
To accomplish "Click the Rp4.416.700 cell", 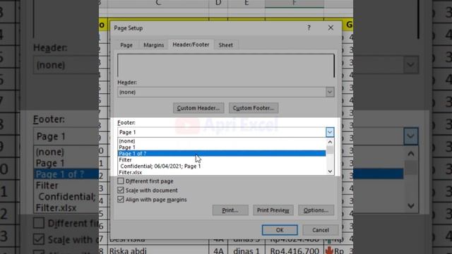I will pos(295,250).
